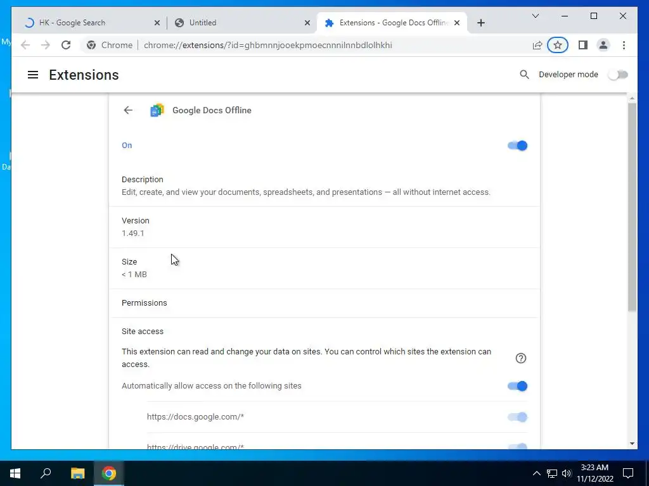Click the Description label

pyautogui.click(x=143, y=180)
